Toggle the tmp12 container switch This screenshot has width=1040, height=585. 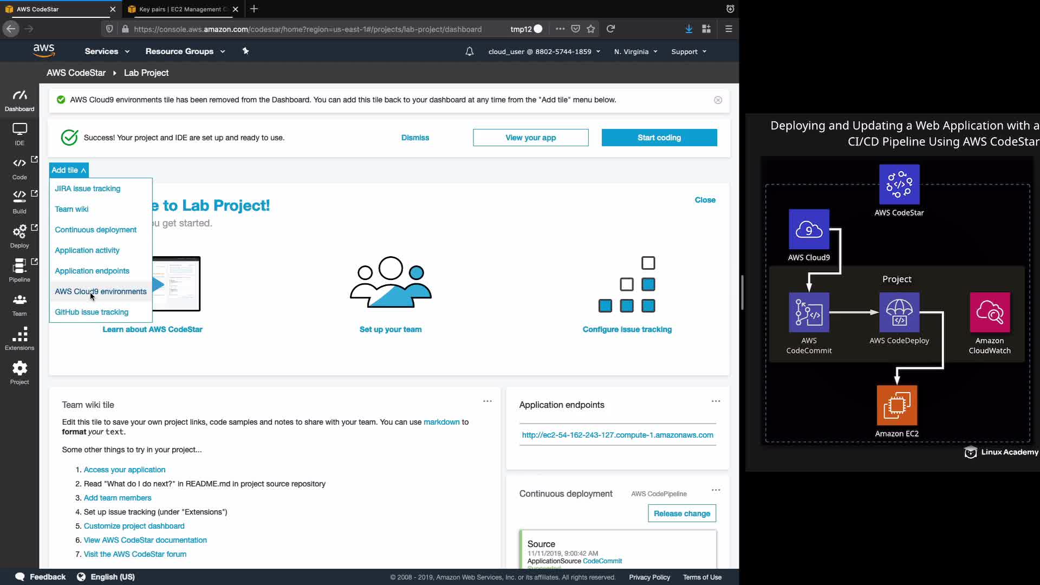point(537,29)
